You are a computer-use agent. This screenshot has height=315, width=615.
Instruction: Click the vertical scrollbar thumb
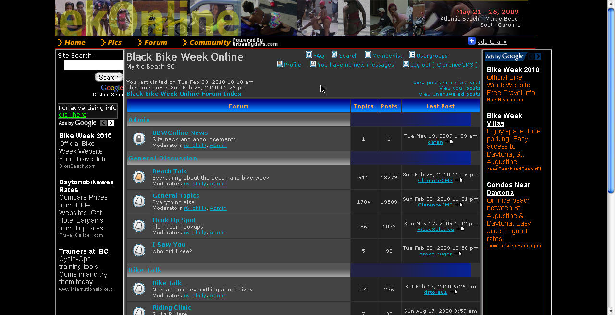click(611, 100)
